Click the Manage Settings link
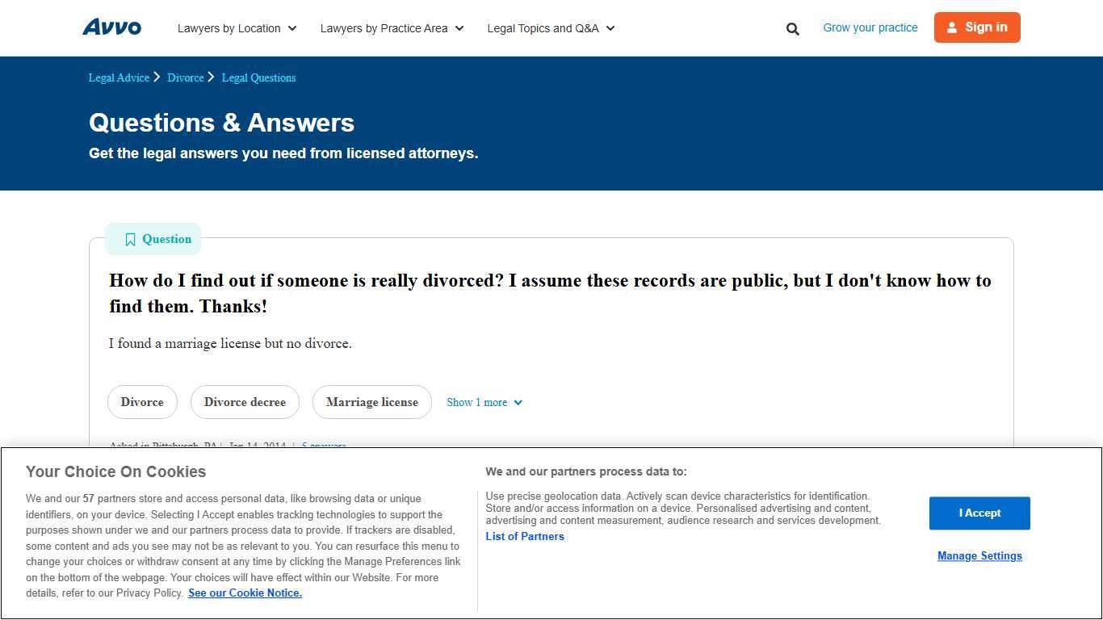Viewport: 1103px width, 620px height. point(979,555)
